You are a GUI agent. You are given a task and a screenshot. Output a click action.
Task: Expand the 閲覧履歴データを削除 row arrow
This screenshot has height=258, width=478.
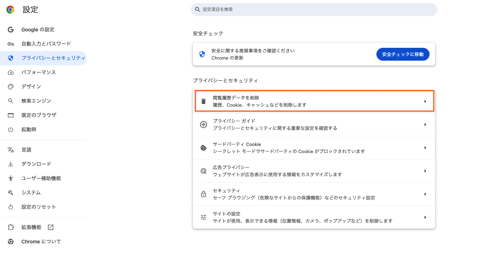pyautogui.click(x=425, y=101)
